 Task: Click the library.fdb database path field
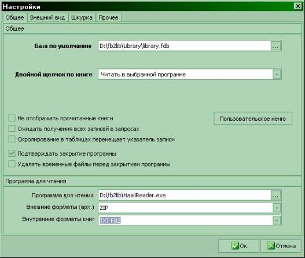click(x=185, y=46)
